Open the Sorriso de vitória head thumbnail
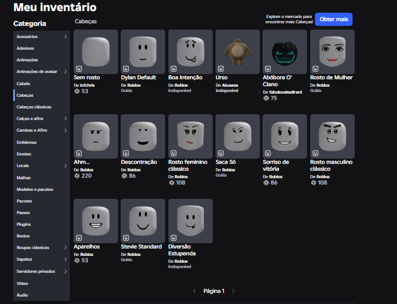 pyautogui.click(x=285, y=136)
